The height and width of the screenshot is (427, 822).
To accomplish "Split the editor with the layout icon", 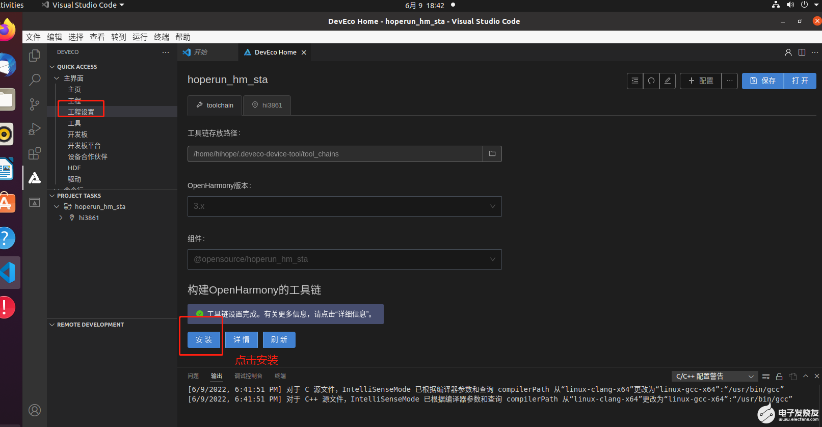I will pyautogui.click(x=802, y=52).
